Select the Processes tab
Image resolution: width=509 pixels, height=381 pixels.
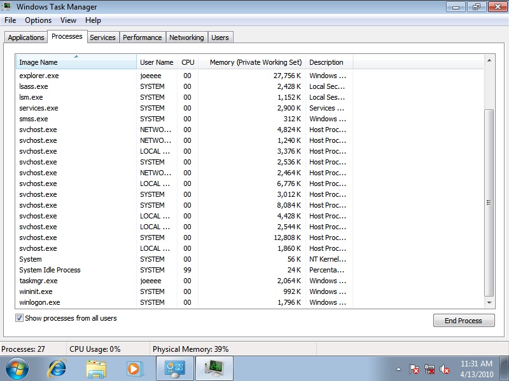point(67,36)
